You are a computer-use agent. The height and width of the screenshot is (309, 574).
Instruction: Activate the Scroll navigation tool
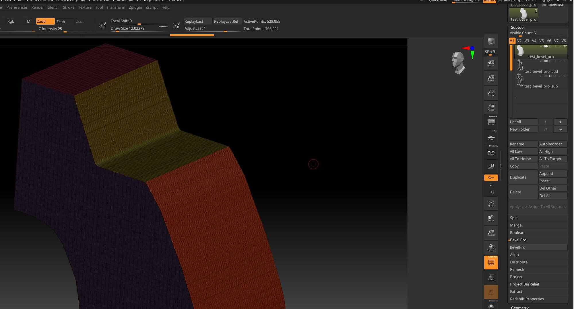[491, 63]
